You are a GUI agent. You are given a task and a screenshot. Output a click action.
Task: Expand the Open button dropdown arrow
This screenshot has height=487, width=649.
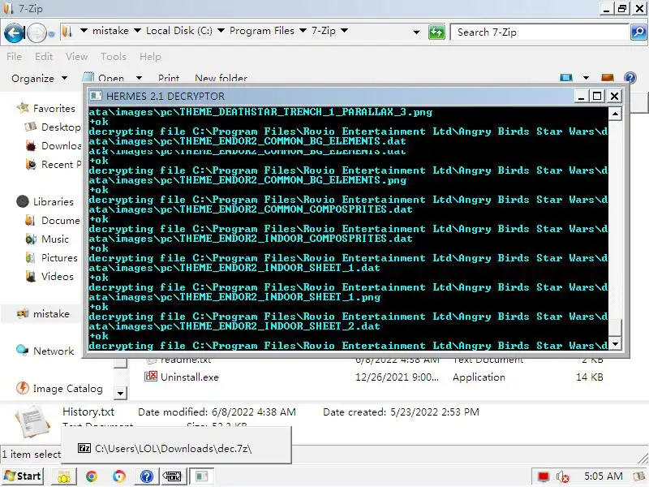[139, 78]
